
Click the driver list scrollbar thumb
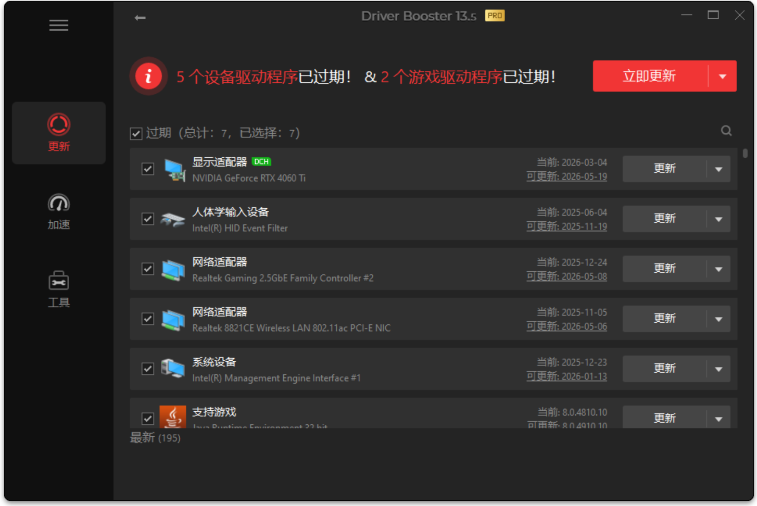(x=745, y=153)
